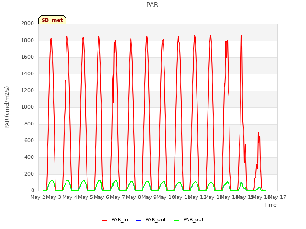
Task: Click the 1800 y-axis tick label
Action: click(28, 40)
